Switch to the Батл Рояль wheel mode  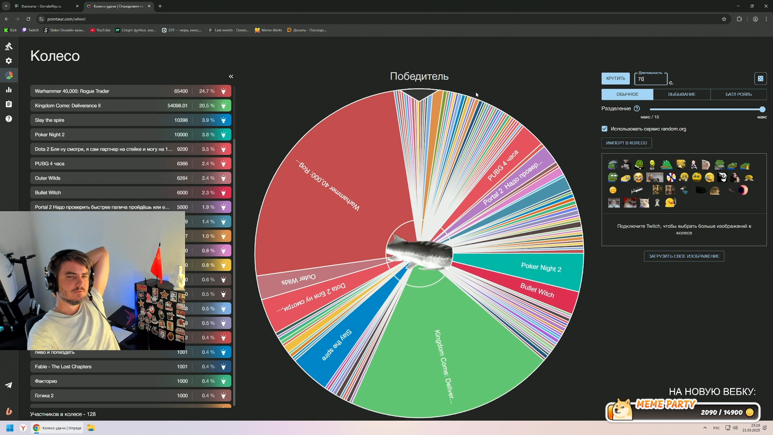pos(738,94)
